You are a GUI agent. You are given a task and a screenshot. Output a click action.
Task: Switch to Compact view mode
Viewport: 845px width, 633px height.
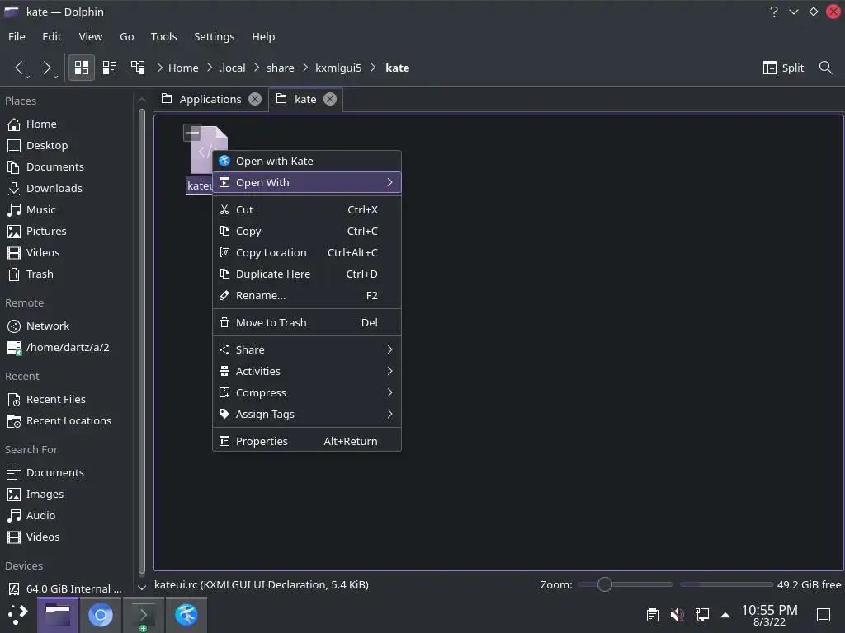click(x=110, y=68)
